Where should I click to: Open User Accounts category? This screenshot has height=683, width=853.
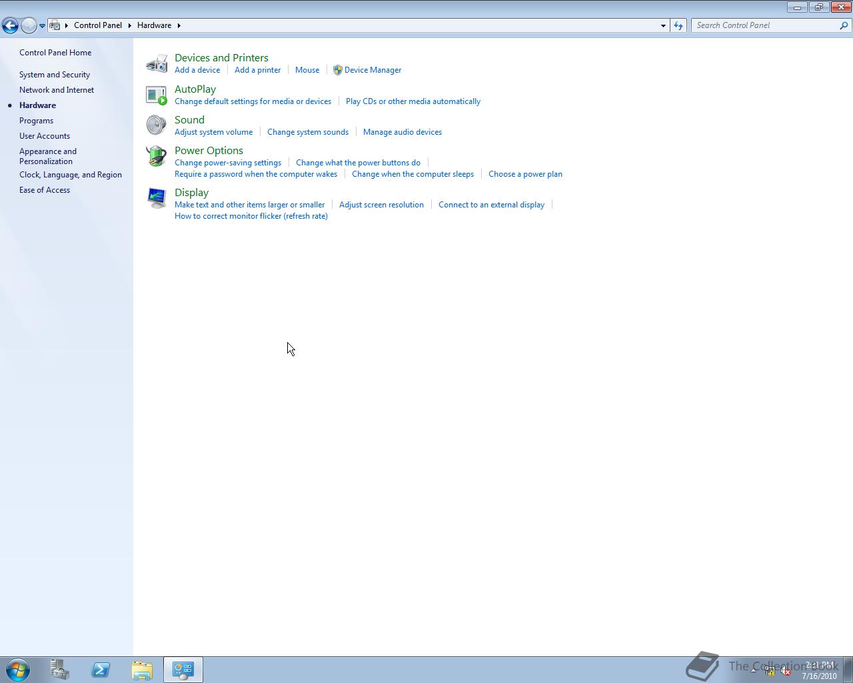45,136
